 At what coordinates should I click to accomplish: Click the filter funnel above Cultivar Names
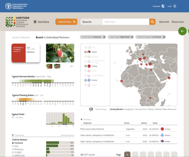(13, 135)
